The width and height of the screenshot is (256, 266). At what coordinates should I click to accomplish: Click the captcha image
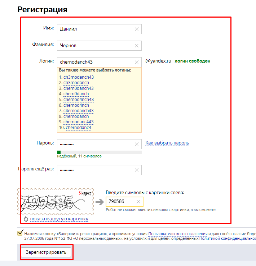point(56,202)
